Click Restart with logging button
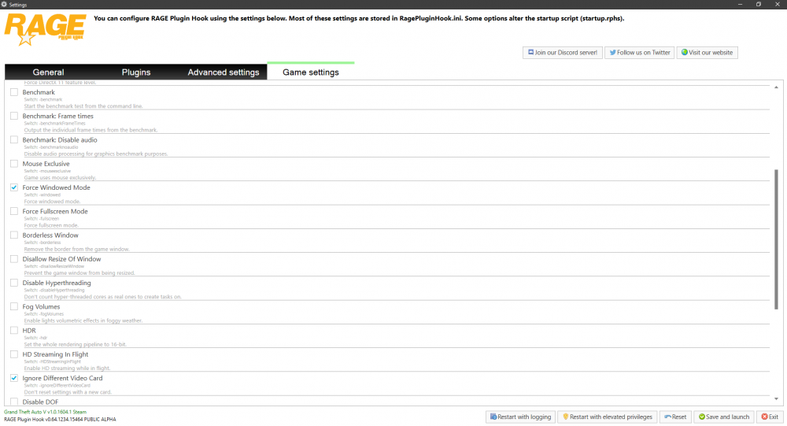 [x=520, y=417]
